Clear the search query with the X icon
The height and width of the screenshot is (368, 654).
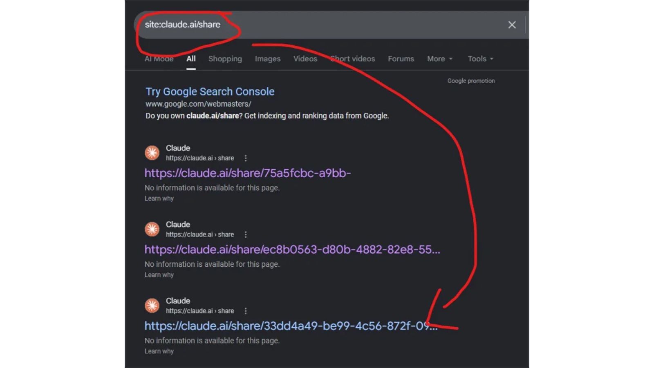pyautogui.click(x=512, y=25)
